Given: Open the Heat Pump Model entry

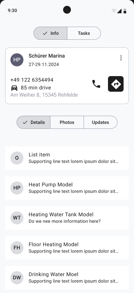Looking at the screenshot, I should tap(67, 188).
